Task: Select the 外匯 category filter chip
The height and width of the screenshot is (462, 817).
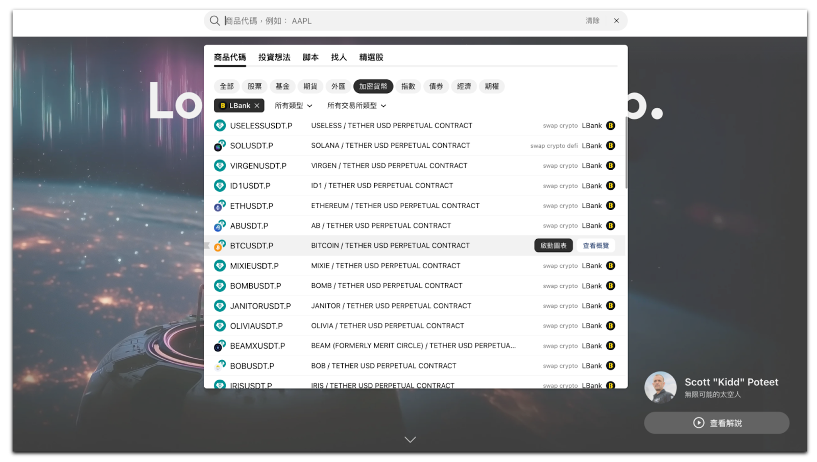Action: (x=338, y=86)
